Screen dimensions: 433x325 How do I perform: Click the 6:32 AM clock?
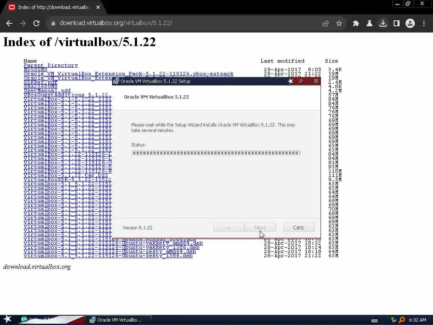point(417,320)
